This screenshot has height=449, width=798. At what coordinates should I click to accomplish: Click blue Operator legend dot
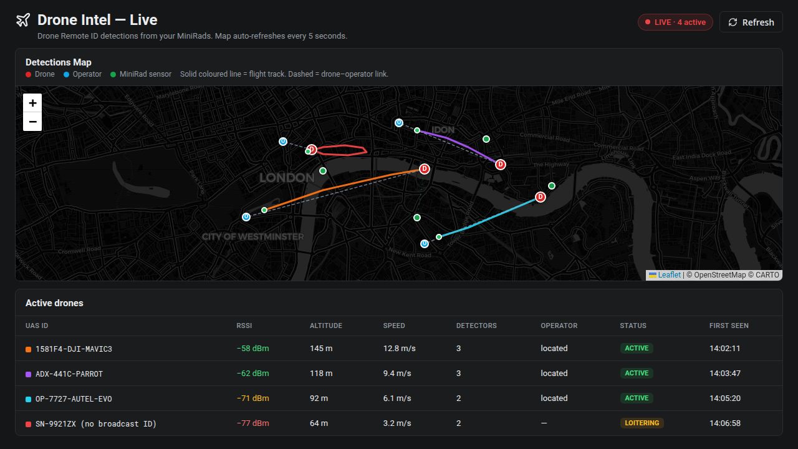click(x=66, y=74)
